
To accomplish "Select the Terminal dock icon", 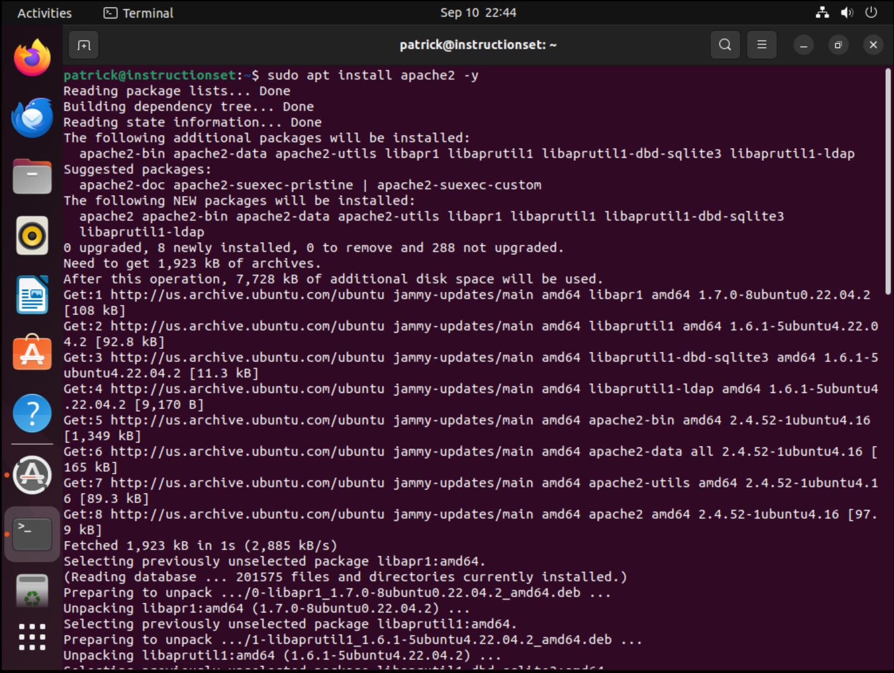I will 33,534.
